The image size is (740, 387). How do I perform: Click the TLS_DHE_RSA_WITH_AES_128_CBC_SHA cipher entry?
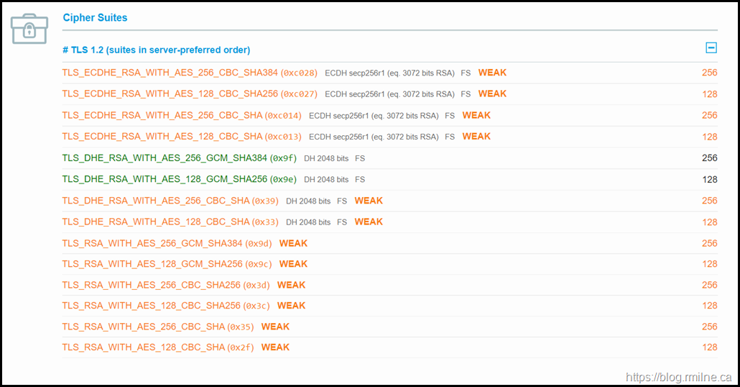pos(155,222)
